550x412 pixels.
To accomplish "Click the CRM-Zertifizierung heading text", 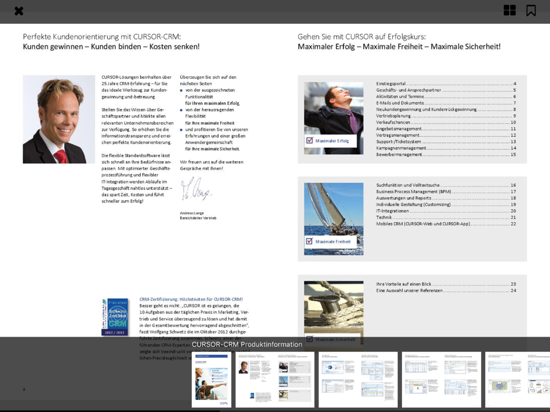I will point(191,299).
